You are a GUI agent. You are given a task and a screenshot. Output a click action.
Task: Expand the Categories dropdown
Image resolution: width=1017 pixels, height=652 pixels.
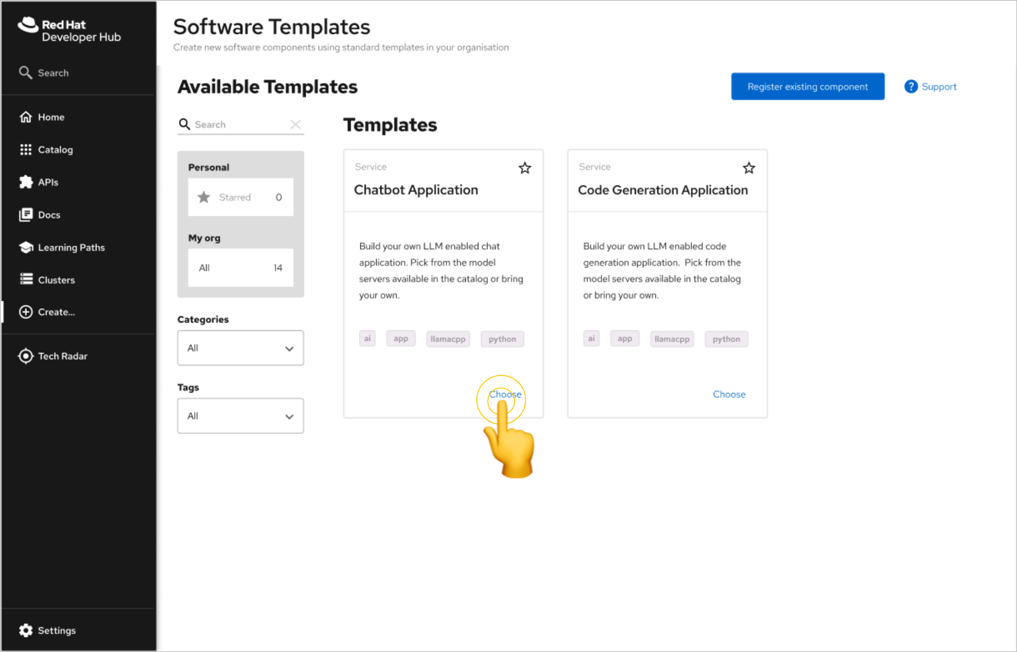(x=240, y=348)
